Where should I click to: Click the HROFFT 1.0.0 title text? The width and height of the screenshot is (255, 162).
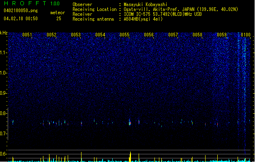32,3
